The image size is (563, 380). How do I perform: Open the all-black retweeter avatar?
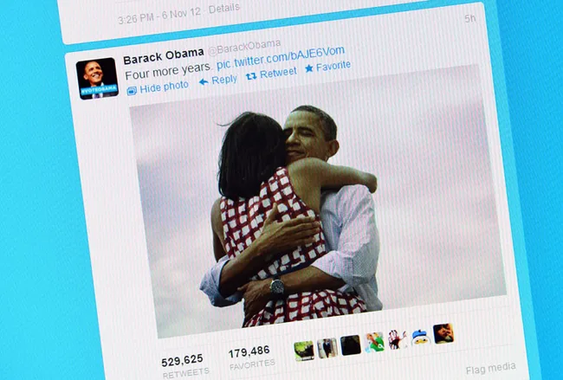(x=351, y=345)
